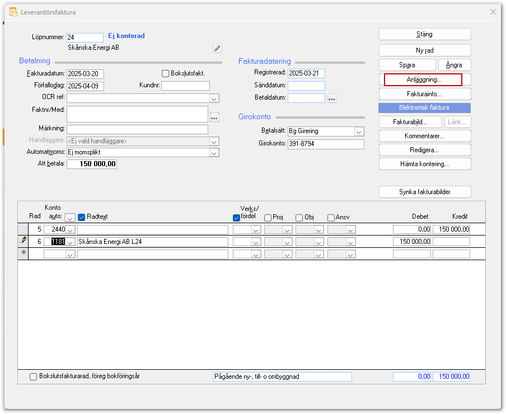Click the Fakturabild... button
This screenshot has height=414, width=506.
pyautogui.click(x=410, y=122)
